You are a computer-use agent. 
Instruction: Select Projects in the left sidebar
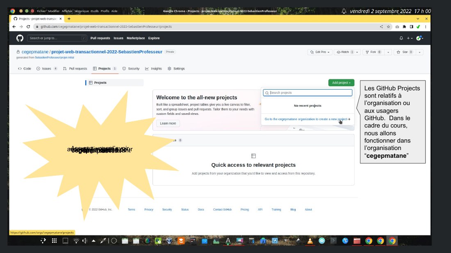114,83
